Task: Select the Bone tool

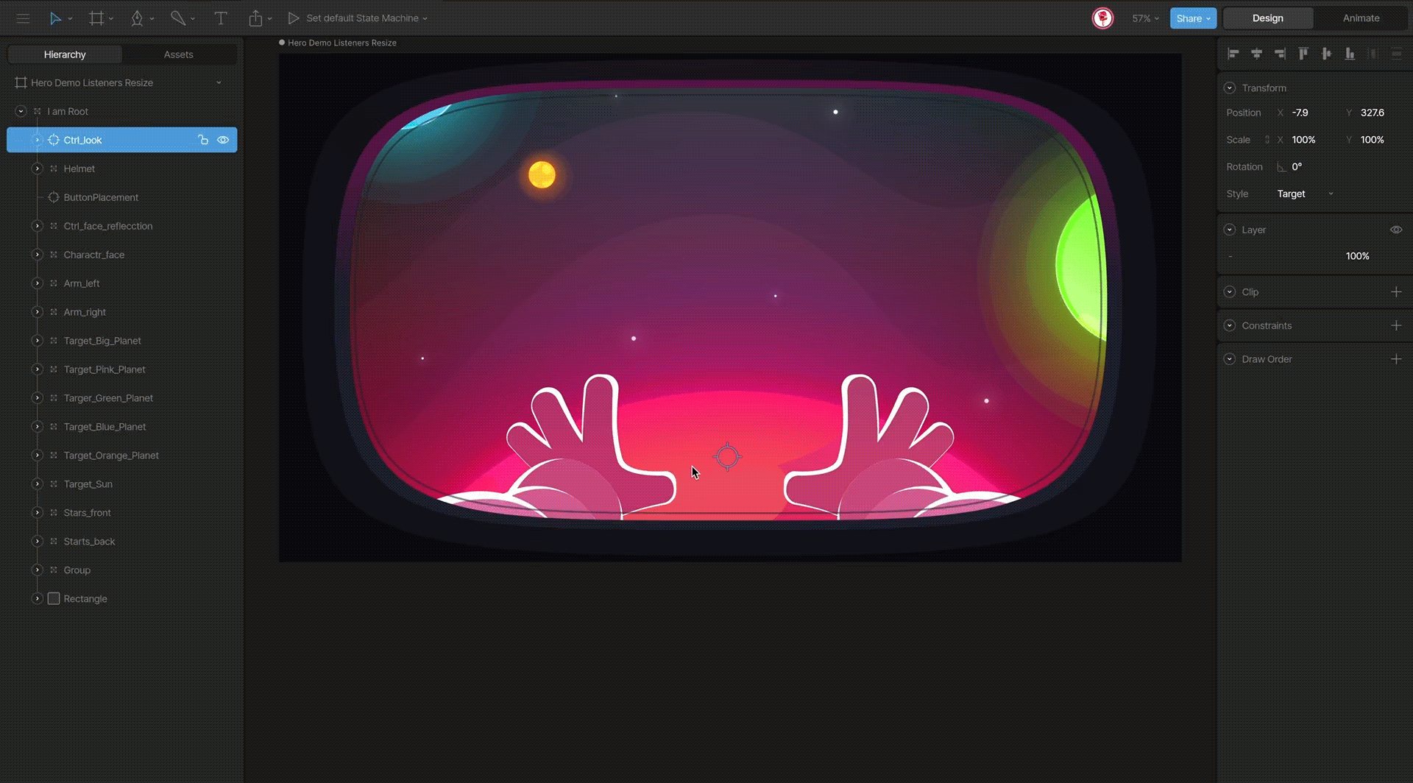Action: [x=177, y=18]
